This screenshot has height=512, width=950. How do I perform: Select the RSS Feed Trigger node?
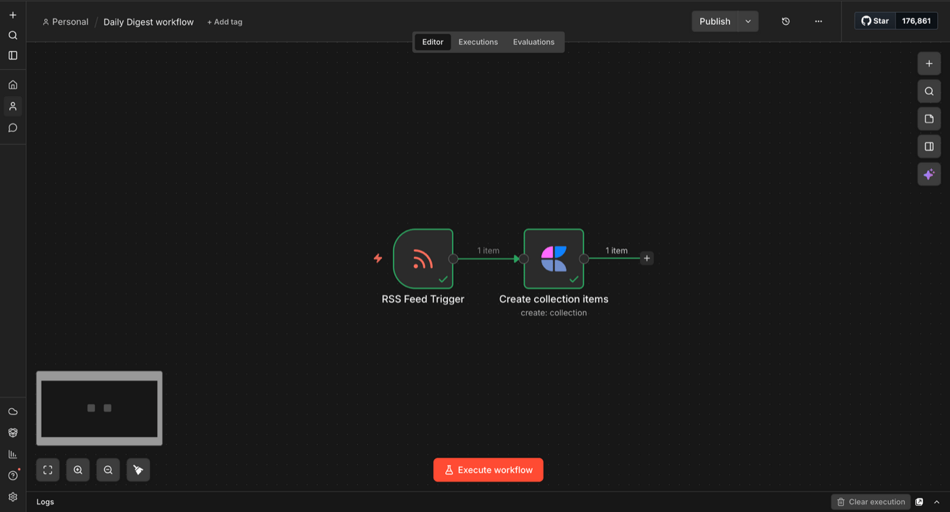pos(422,258)
